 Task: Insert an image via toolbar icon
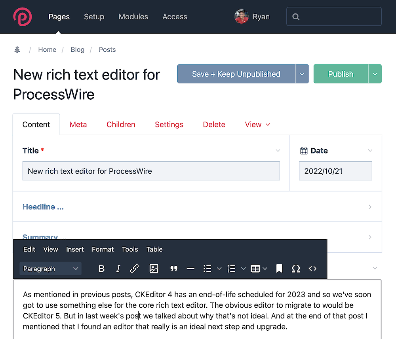click(154, 269)
